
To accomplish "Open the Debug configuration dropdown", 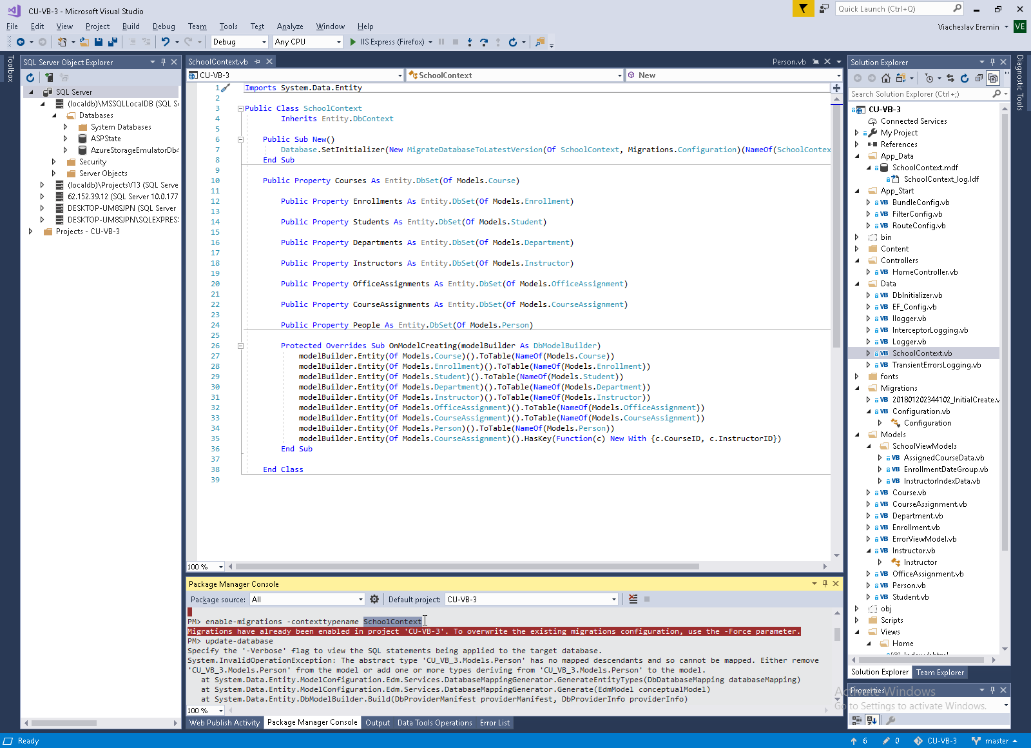I will 264,42.
